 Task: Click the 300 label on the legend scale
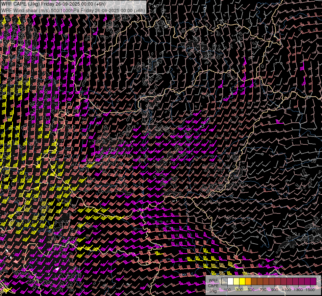[x=239, y=290]
